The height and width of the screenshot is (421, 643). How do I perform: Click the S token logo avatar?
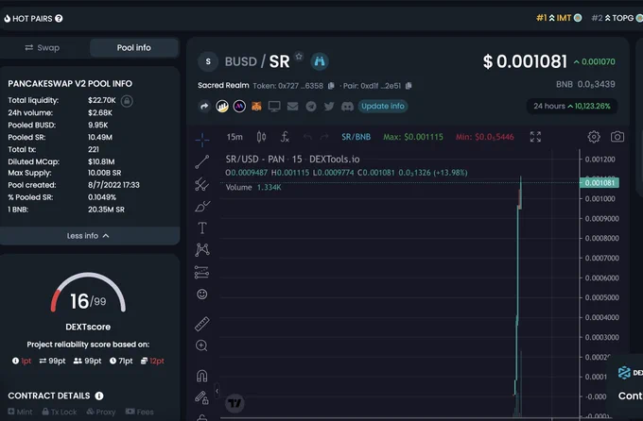[208, 61]
